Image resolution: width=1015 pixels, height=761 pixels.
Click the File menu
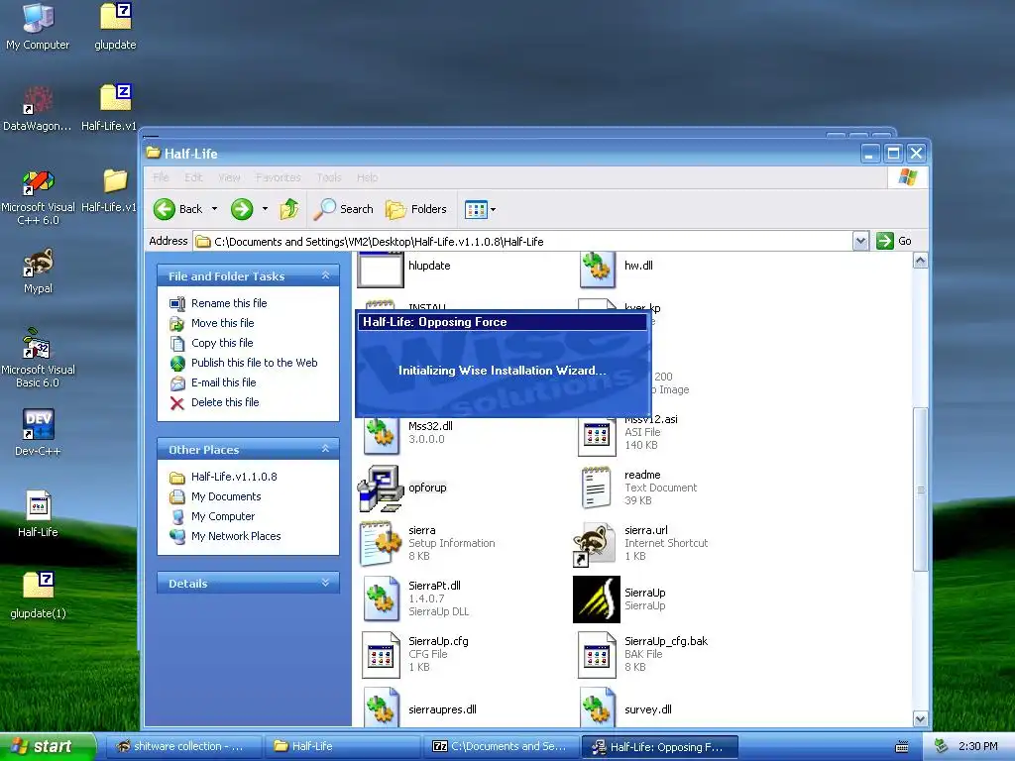point(161,177)
